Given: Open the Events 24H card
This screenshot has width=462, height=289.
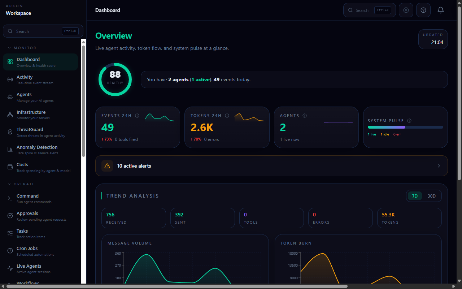Looking at the screenshot, I should coord(138,127).
